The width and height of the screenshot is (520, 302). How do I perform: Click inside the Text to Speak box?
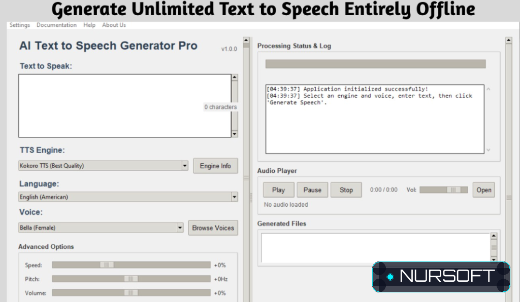(125, 105)
